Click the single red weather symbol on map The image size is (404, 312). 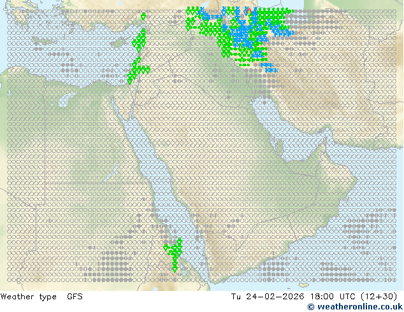tap(249, 11)
